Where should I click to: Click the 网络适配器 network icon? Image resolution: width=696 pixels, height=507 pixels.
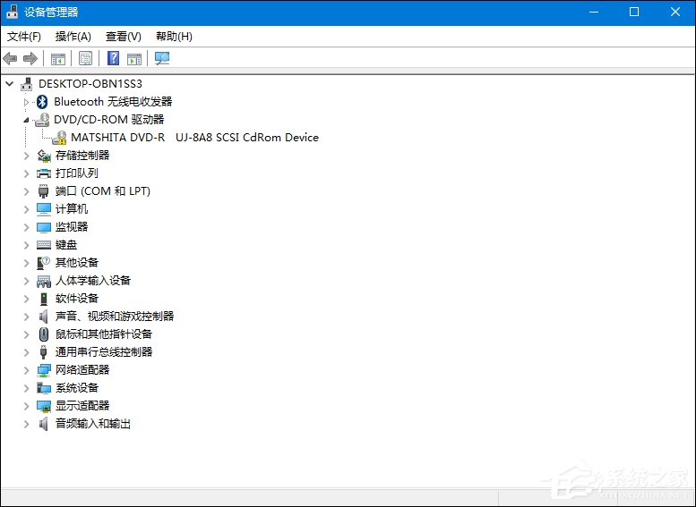coord(44,370)
